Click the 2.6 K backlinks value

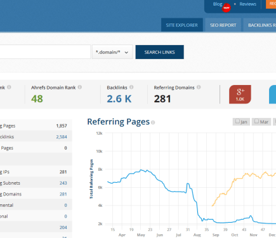click(x=119, y=99)
